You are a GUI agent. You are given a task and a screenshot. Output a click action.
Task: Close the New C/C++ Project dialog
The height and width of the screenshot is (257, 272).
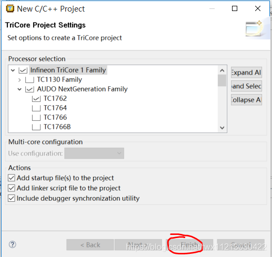pyautogui.click(x=258, y=8)
